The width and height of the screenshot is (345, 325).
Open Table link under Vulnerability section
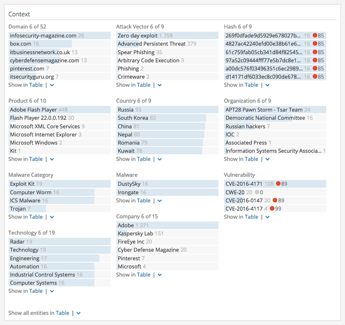point(251,217)
